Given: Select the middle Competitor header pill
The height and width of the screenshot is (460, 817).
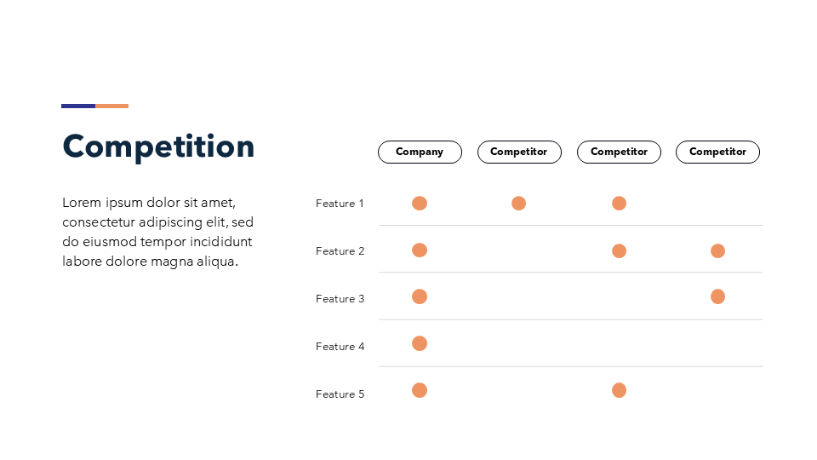Looking at the screenshot, I should click(x=619, y=152).
